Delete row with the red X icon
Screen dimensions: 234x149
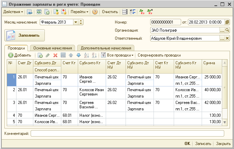[x=55, y=55]
